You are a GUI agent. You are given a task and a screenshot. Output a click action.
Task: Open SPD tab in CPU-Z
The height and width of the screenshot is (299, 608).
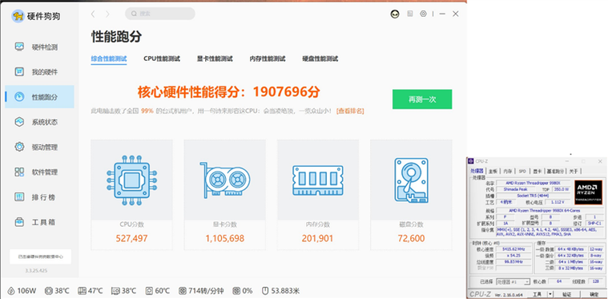click(x=522, y=171)
